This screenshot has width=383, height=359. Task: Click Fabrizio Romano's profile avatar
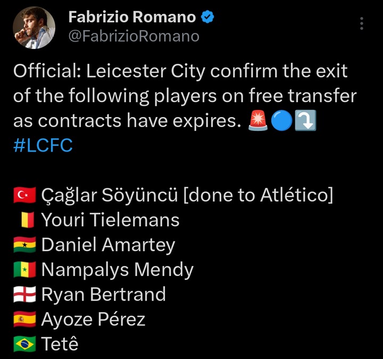point(34,27)
